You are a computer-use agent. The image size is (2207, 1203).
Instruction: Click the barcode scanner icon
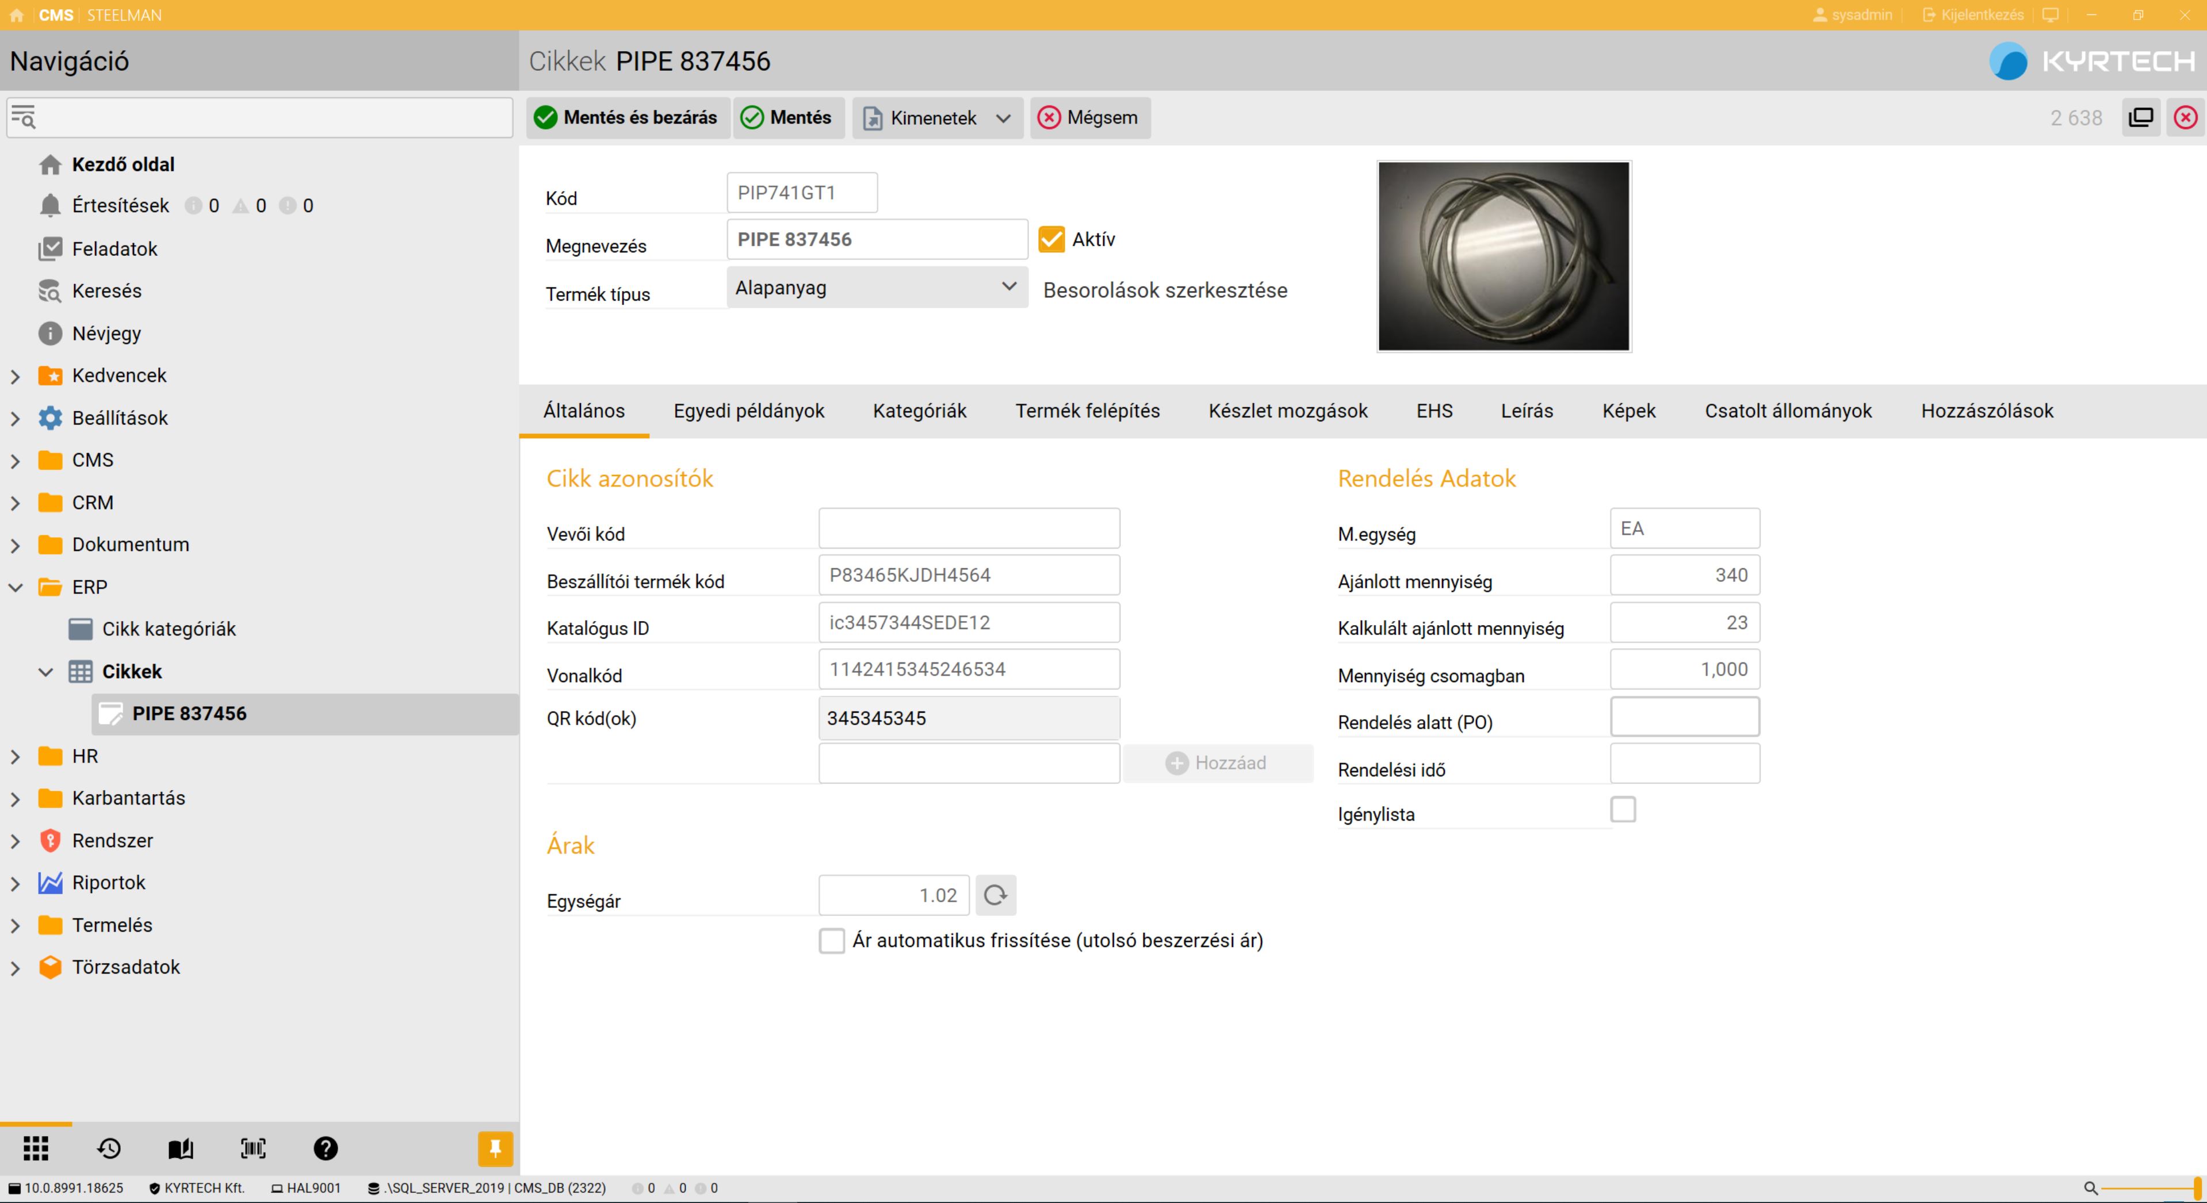pyautogui.click(x=253, y=1148)
